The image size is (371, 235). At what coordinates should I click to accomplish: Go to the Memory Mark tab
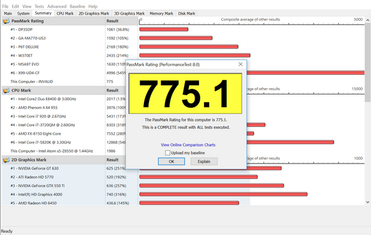(161, 13)
